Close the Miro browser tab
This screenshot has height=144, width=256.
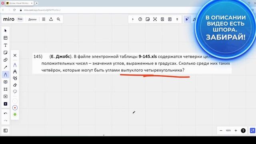point(32,3)
